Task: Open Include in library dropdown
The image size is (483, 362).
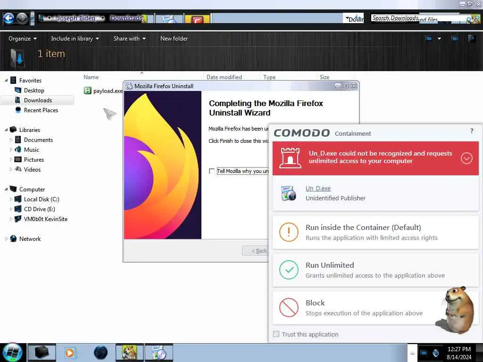Action: coord(75,39)
